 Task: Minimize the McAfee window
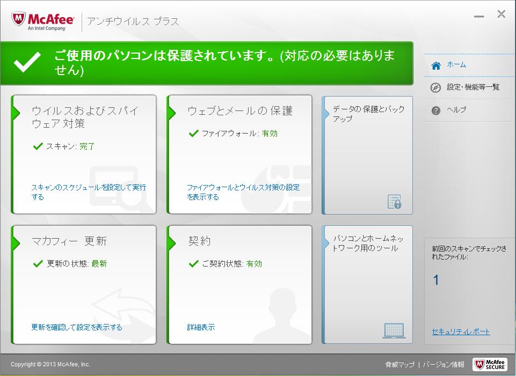pos(479,16)
